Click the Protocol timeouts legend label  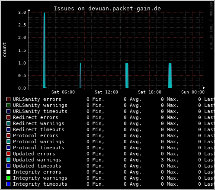tap(39, 148)
